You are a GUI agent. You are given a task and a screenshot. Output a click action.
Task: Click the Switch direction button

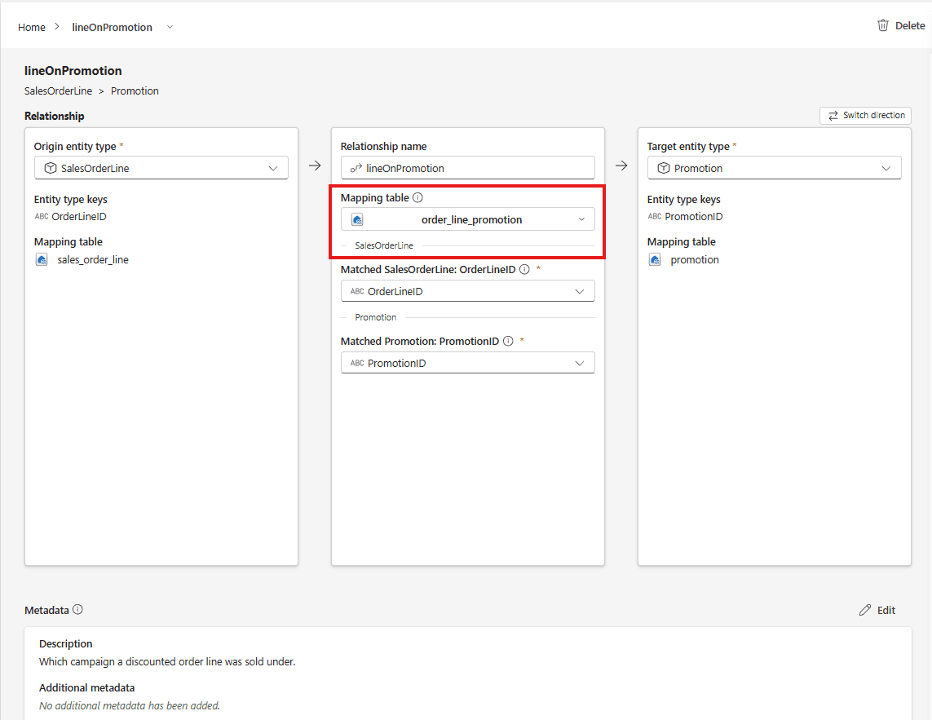865,115
